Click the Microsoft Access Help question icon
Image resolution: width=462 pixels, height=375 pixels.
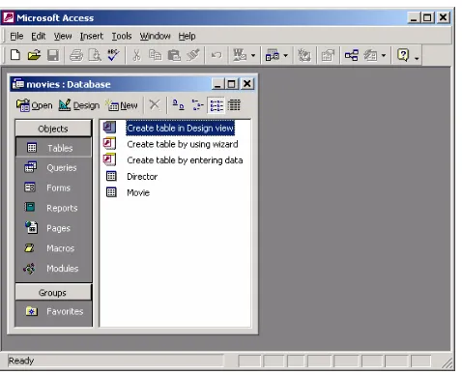pos(403,55)
